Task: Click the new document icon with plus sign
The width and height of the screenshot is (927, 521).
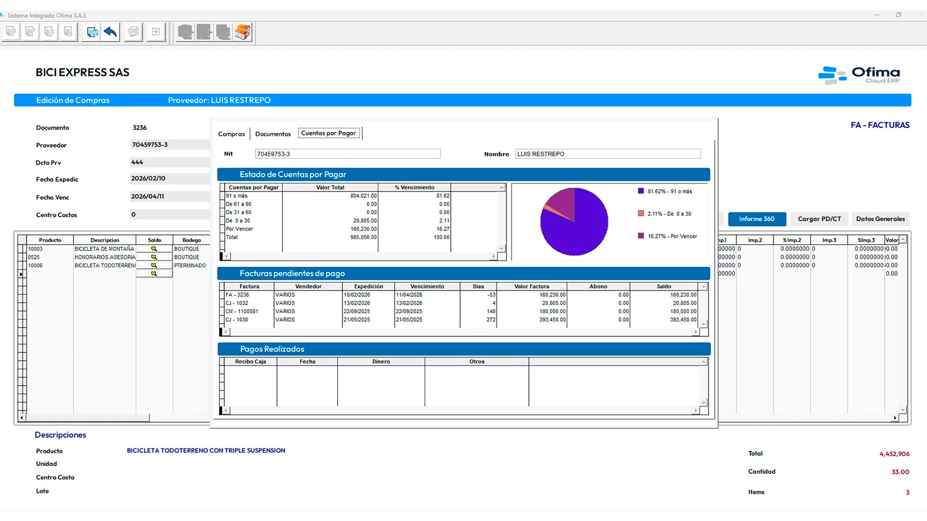Action: tap(10, 32)
